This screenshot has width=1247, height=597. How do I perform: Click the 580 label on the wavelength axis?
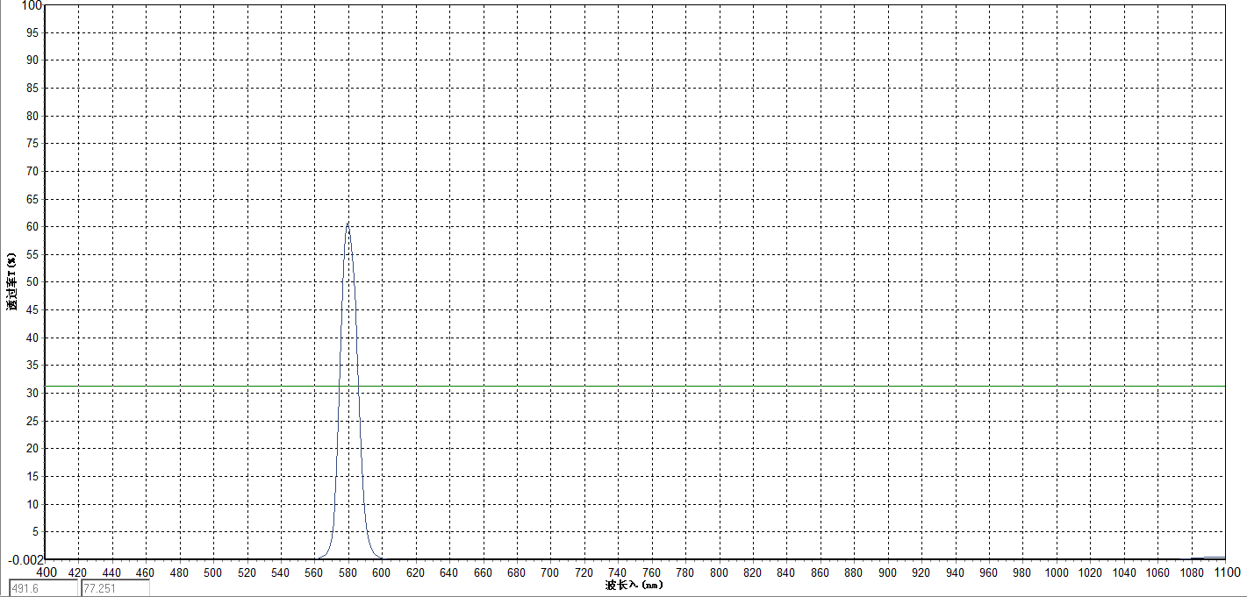(x=348, y=572)
